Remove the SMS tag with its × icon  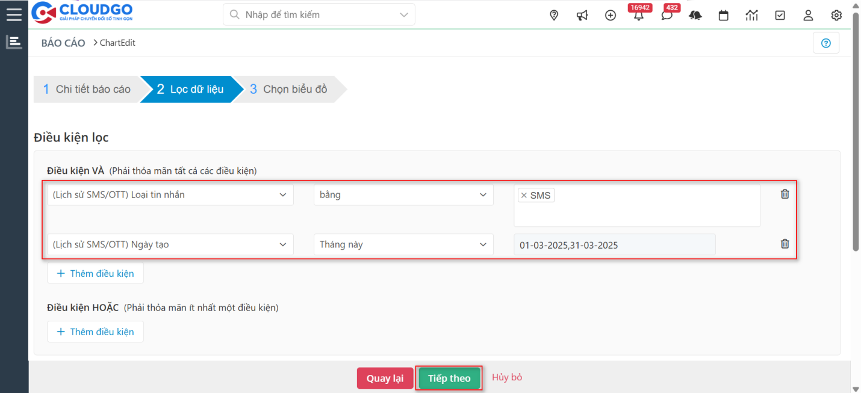[523, 195]
